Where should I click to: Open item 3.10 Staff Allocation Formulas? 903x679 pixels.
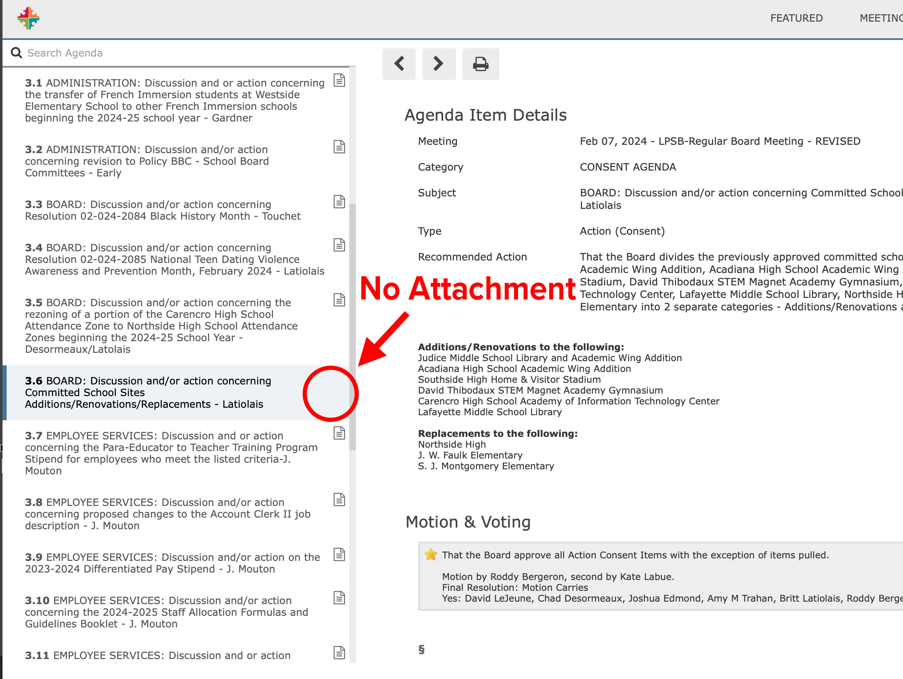click(166, 612)
